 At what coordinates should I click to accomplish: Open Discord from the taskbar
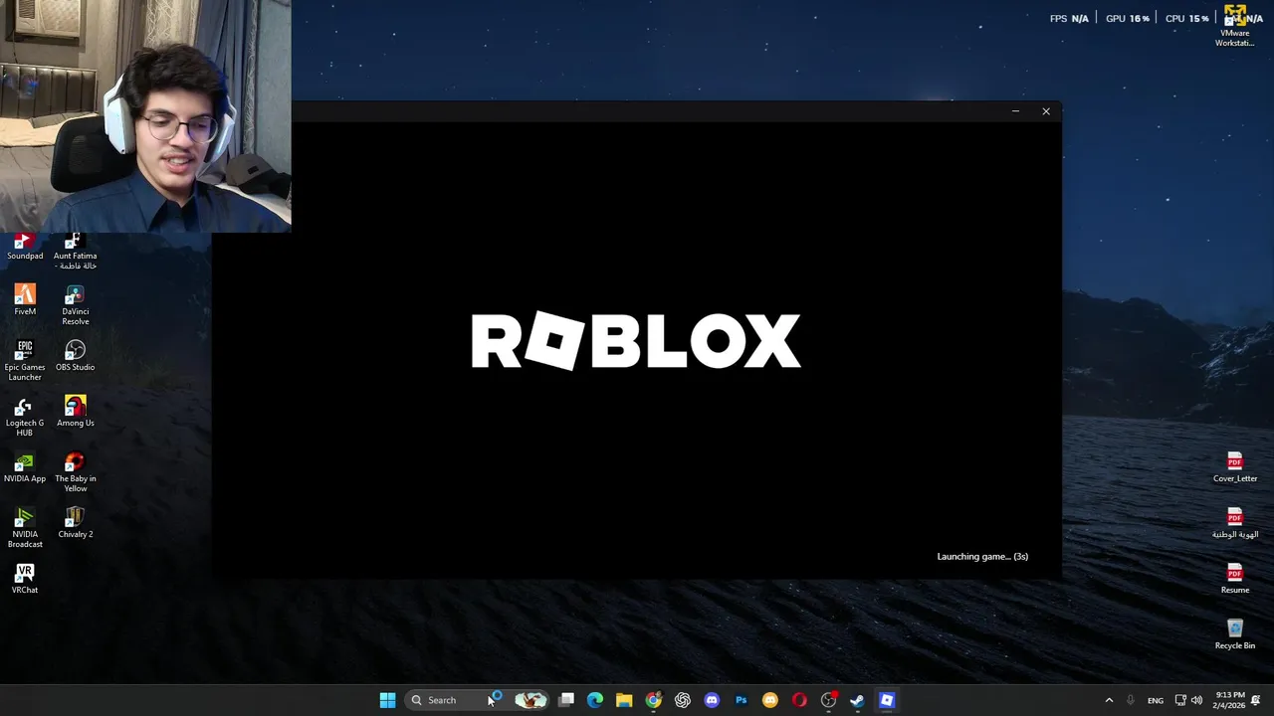(712, 700)
